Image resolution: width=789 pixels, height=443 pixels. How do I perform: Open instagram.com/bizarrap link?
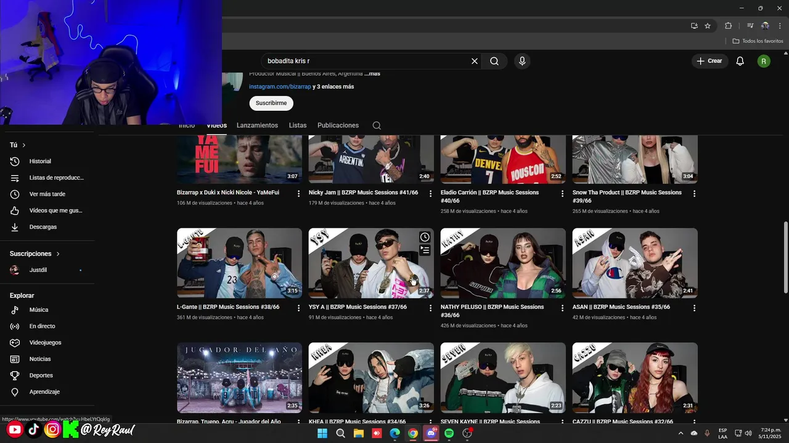pos(280,87)
